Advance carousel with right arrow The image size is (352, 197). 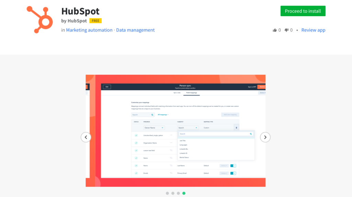265,137
